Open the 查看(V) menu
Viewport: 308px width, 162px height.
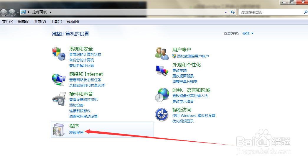pos(40,22)
